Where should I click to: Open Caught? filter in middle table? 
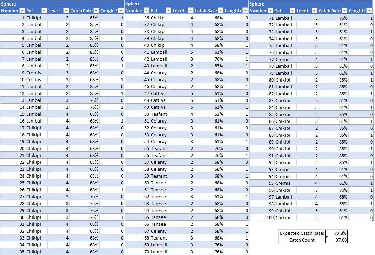click(x=246, y=10)
